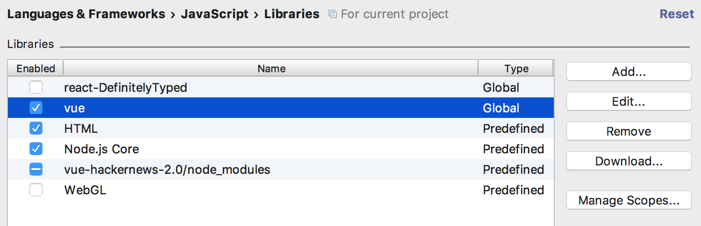Reset settings with the Reset link
The height and width of the screenshot is (226, 701).
click(677, 14)
